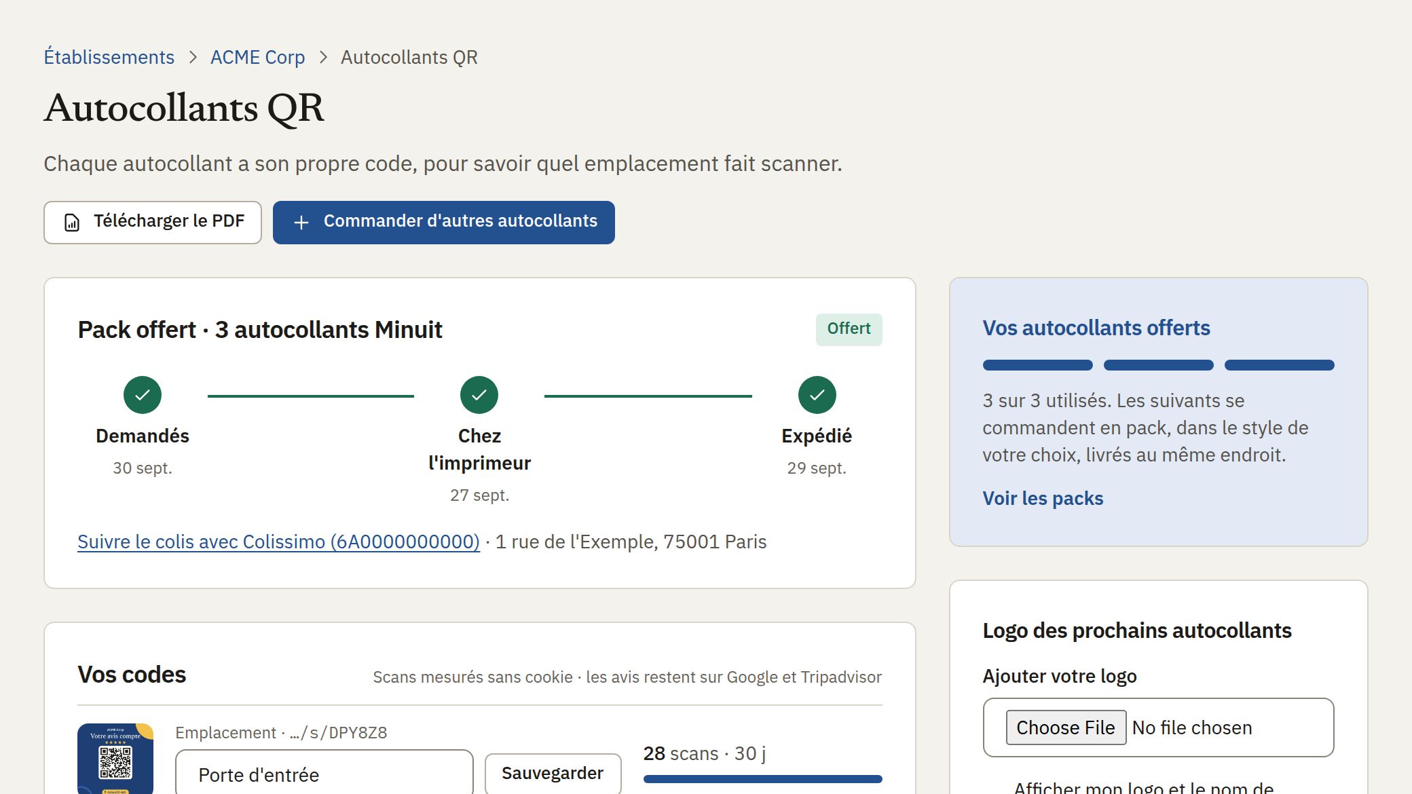Click the '29 sept.' shipped date
Viewport: 1412px width, 794px height.
point(817,468)
